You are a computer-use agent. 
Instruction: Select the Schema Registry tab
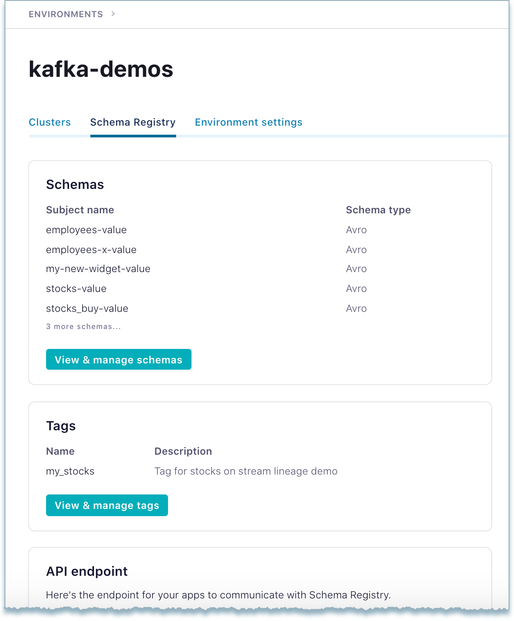coord(133,122)
